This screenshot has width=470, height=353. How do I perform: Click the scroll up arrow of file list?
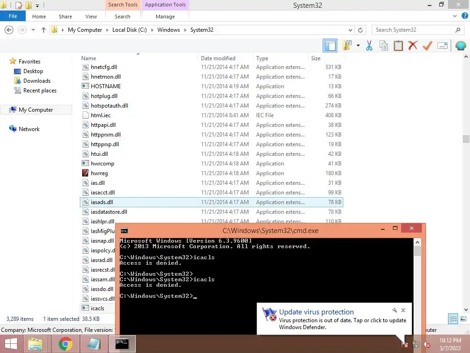[466, 57]
